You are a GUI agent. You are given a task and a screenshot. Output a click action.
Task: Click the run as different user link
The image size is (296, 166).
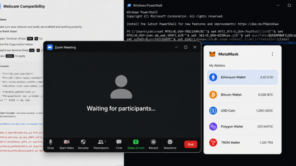(22, 124)
